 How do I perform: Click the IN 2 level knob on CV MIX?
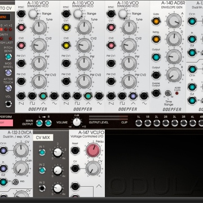[x=58, y=170]
